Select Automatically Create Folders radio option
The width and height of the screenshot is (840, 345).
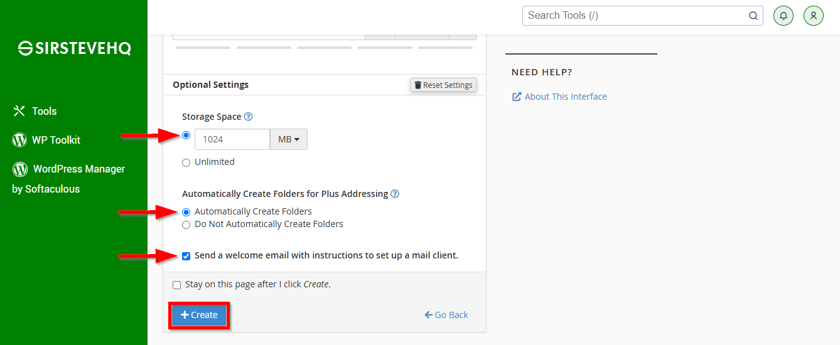point(186,212)
